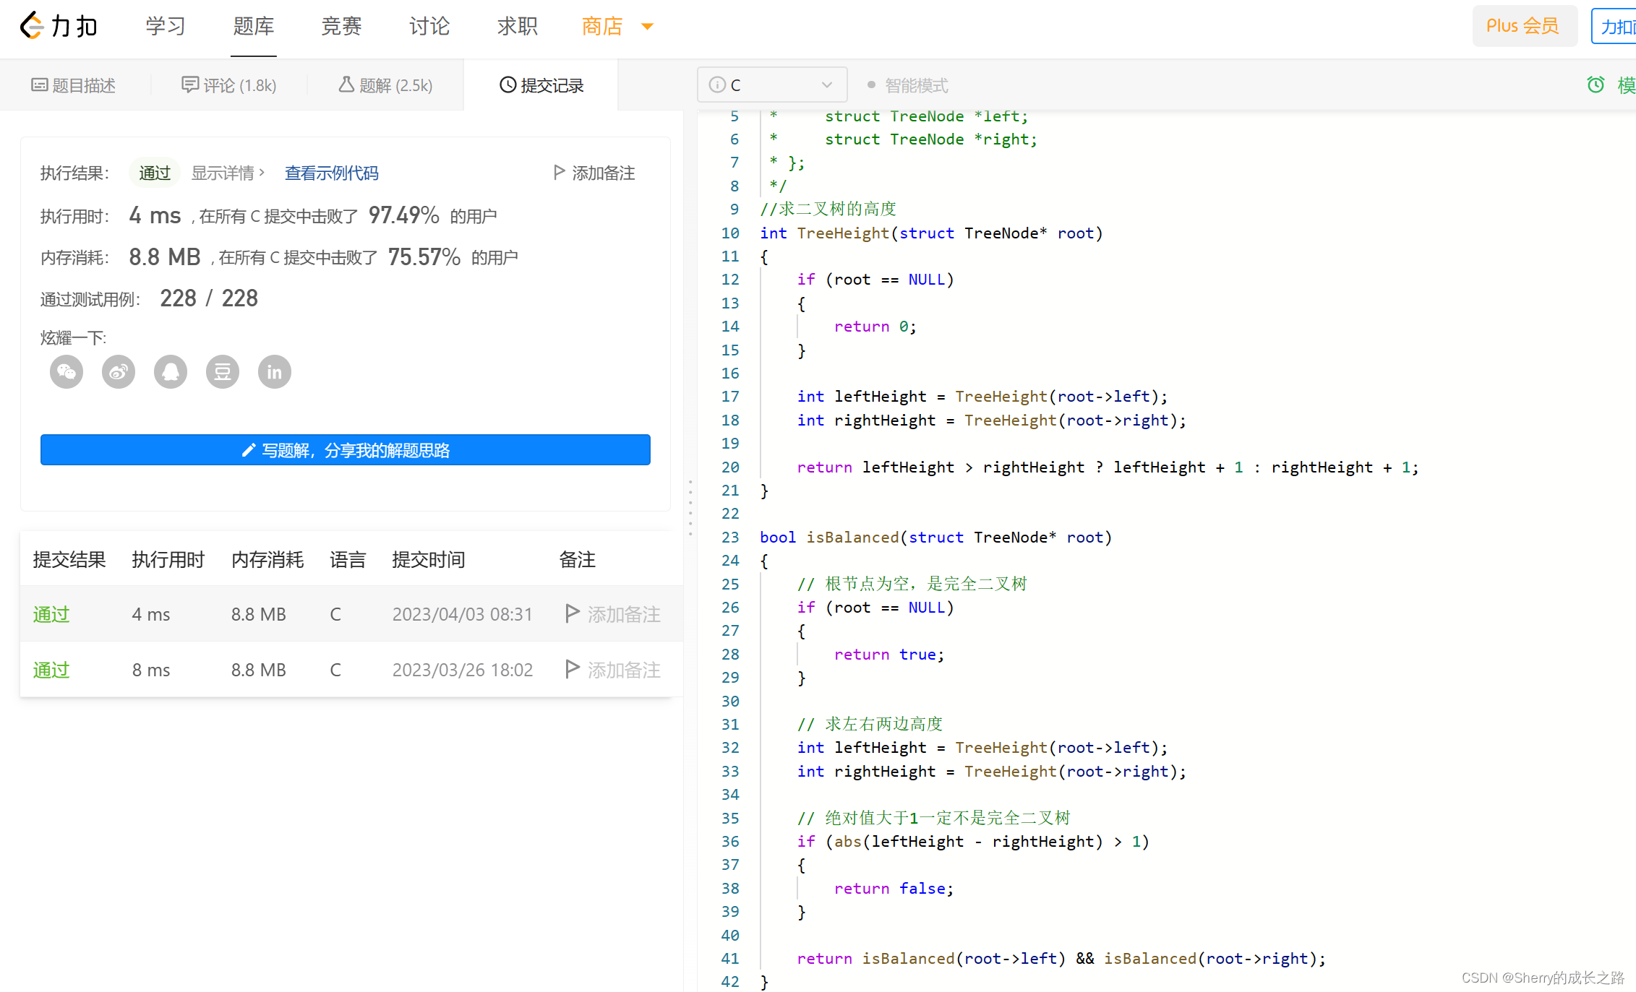
Task: Toggle 智能模式 smart mode
Action: [x=908, y=86]
